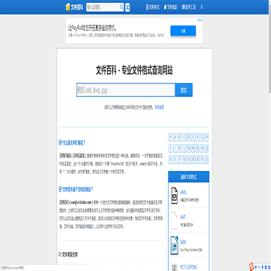Select the letter V index box
271x271 pixels.
[189, 160]
